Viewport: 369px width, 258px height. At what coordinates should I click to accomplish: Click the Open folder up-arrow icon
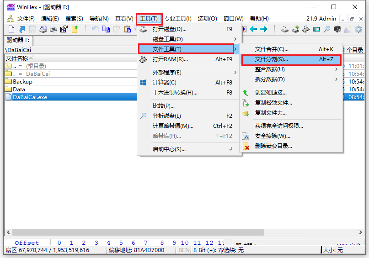point(75,29)
